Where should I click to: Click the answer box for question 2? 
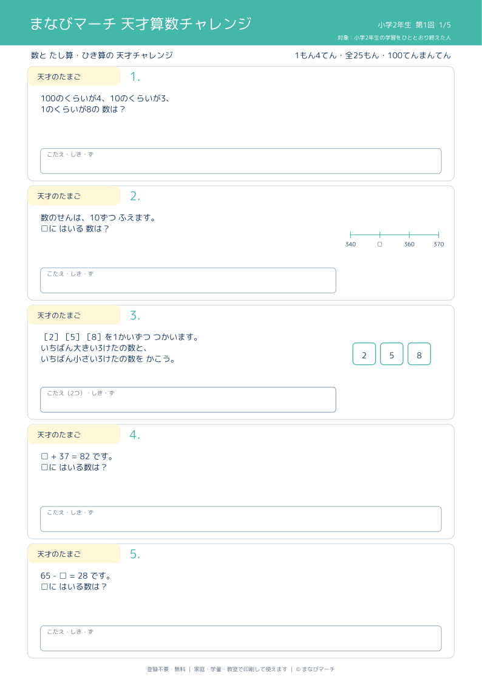click(188, 280)
